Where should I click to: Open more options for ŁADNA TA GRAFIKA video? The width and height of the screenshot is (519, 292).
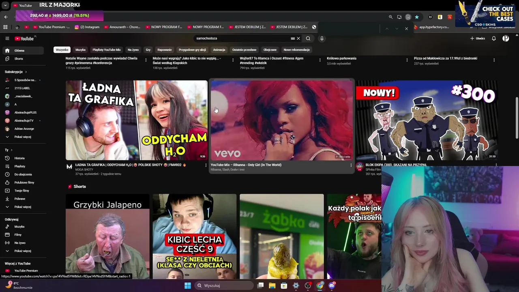click(x=206, y=165)
